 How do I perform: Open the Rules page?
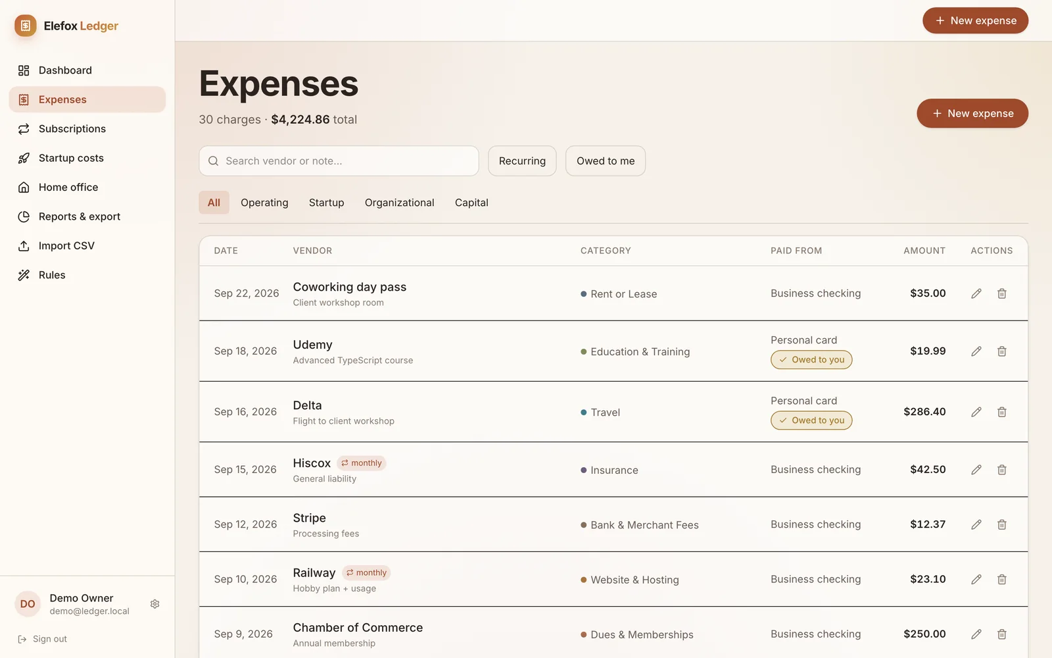(87, 275)
